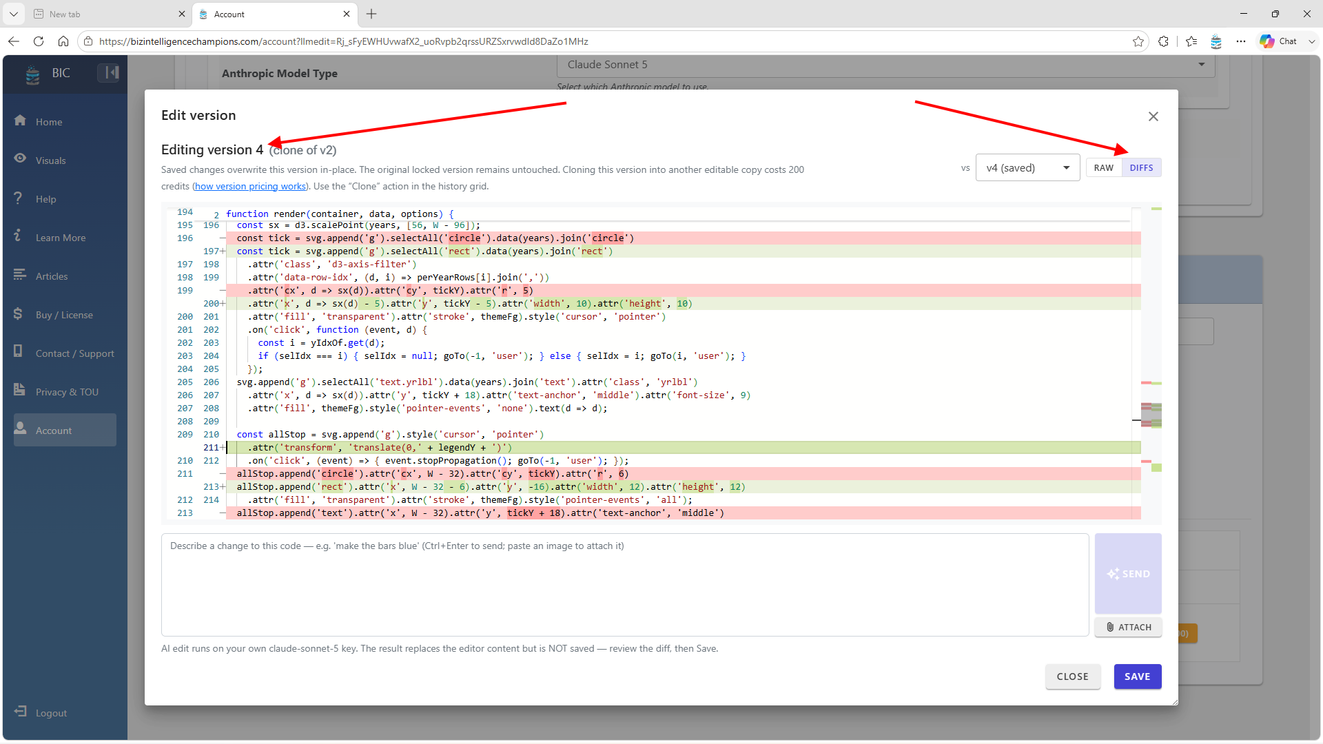1323x744 pixels.
Task: Click the browser address bar URL
Action: (x=343, y=41)
